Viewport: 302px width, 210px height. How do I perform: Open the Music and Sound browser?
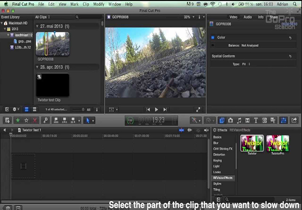(x=239, y=121)
